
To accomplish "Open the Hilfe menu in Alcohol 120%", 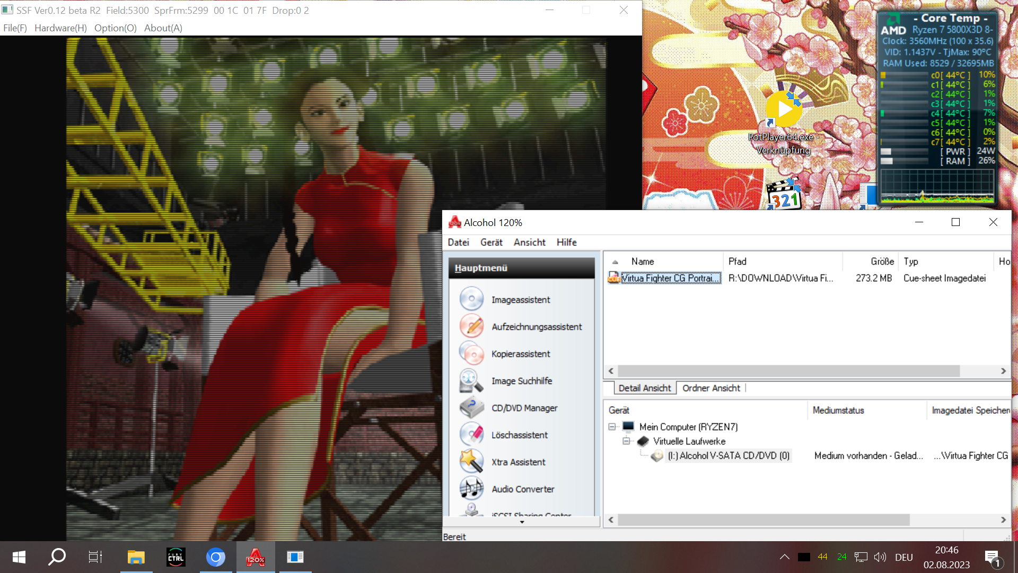I will point(567,242).
